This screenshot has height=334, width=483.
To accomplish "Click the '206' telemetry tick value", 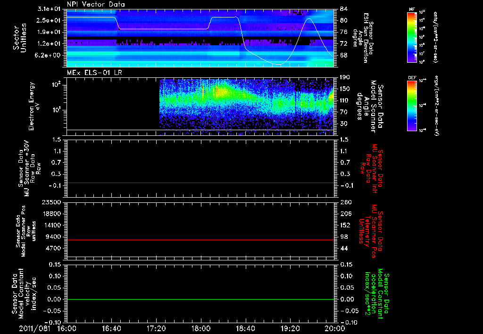I will coord(345,214).
